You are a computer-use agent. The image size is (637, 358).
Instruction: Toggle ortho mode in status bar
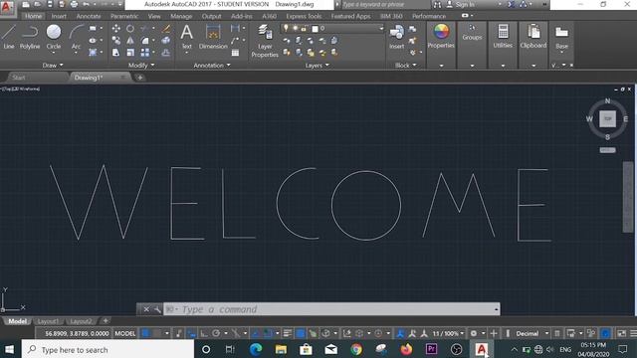tap(204, 334)
